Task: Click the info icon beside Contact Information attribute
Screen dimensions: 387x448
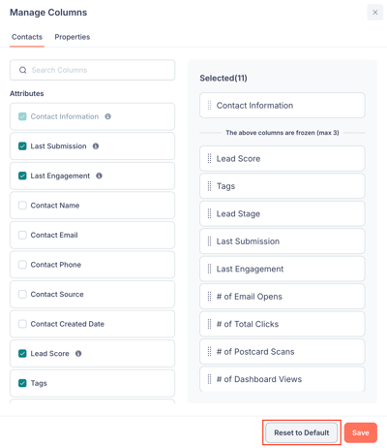Action: click(108, 116)
